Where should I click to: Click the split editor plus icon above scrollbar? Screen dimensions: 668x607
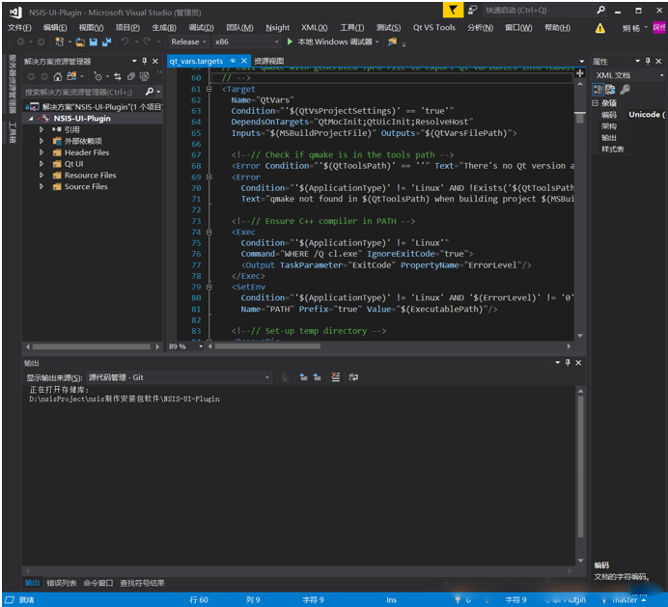pos(580,73)
